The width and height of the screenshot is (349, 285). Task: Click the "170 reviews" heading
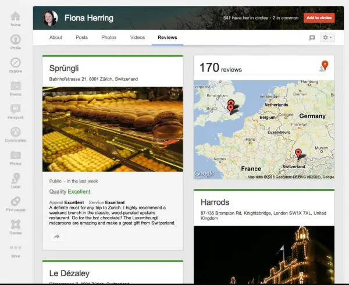click(220, 67)
